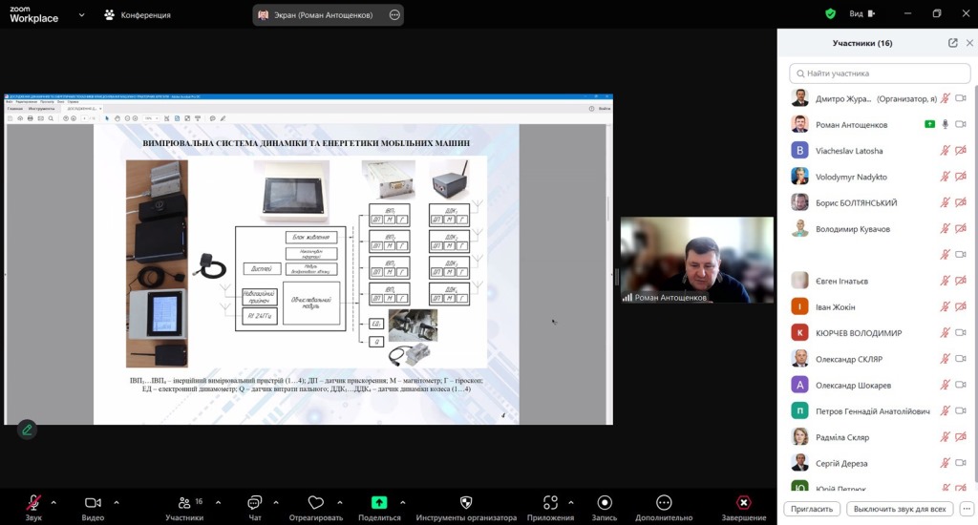Open Host tools shield icon
Viewport: 978px width, 525px height.
(x=466, y=503)
